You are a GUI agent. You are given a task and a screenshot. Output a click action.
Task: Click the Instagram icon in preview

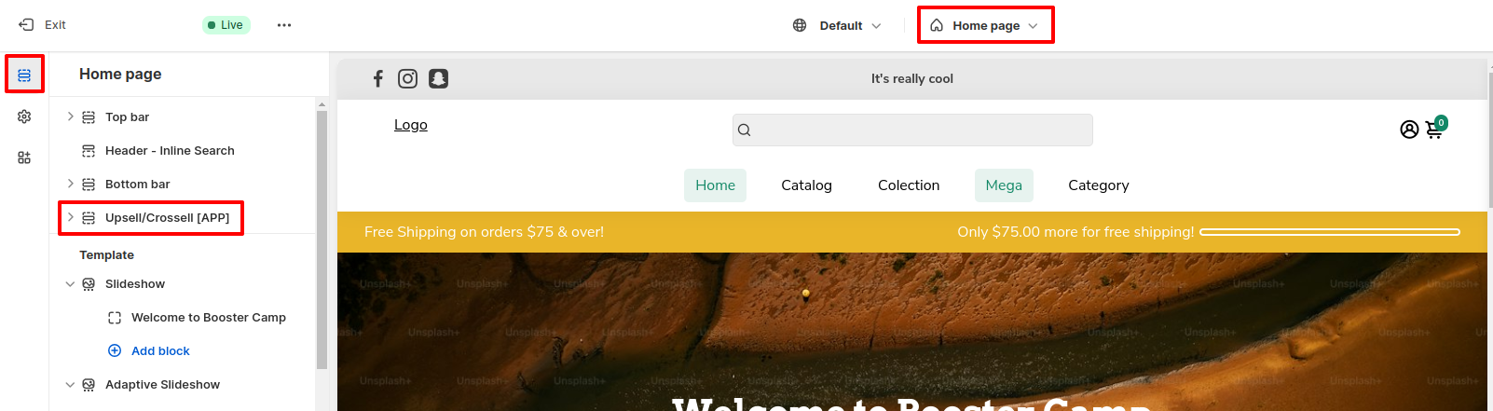coord(407,79)
